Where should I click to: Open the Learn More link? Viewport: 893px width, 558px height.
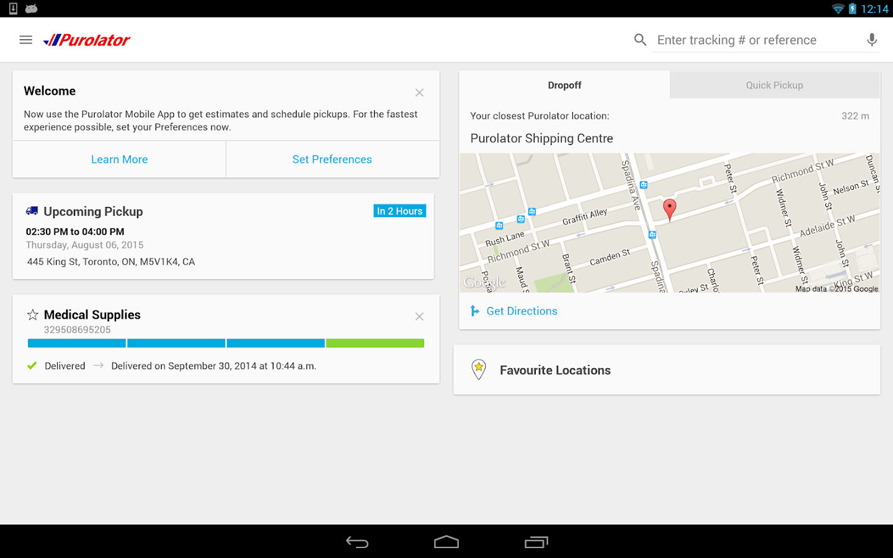click(119, 159)
